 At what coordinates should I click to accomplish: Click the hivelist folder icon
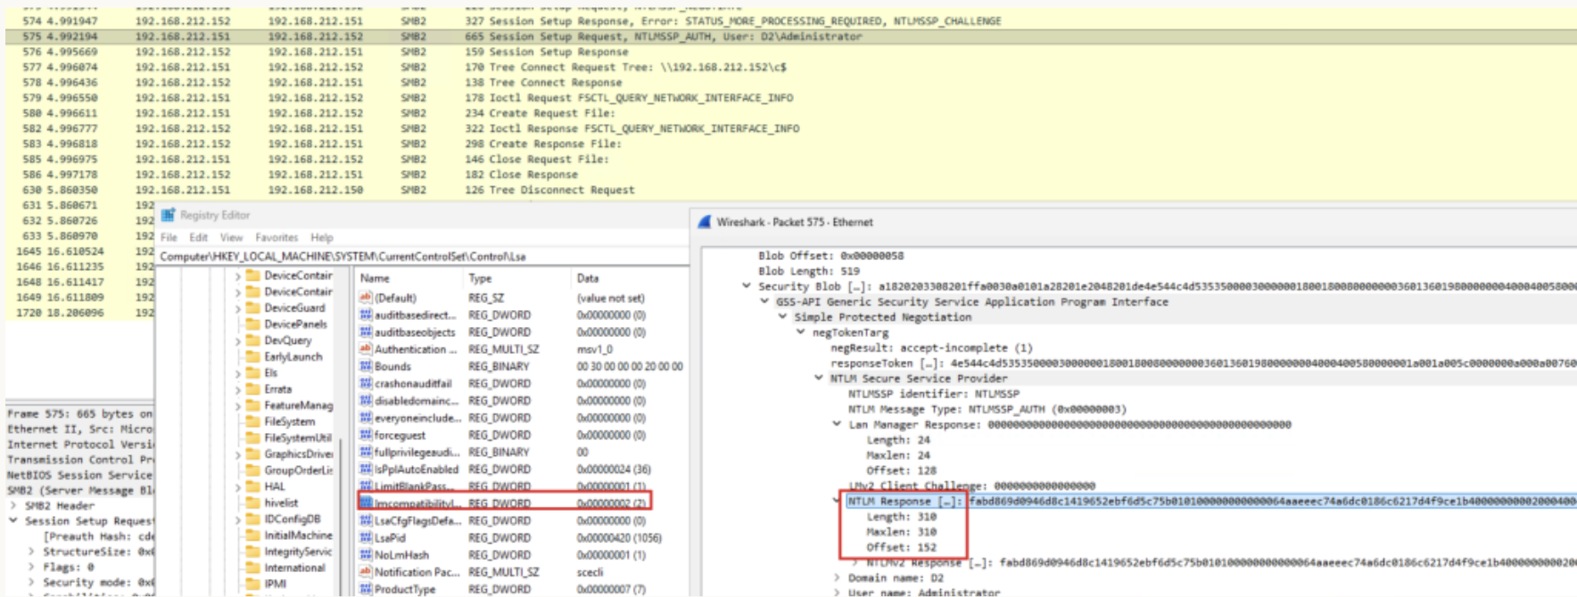click(x=252, y=503)
